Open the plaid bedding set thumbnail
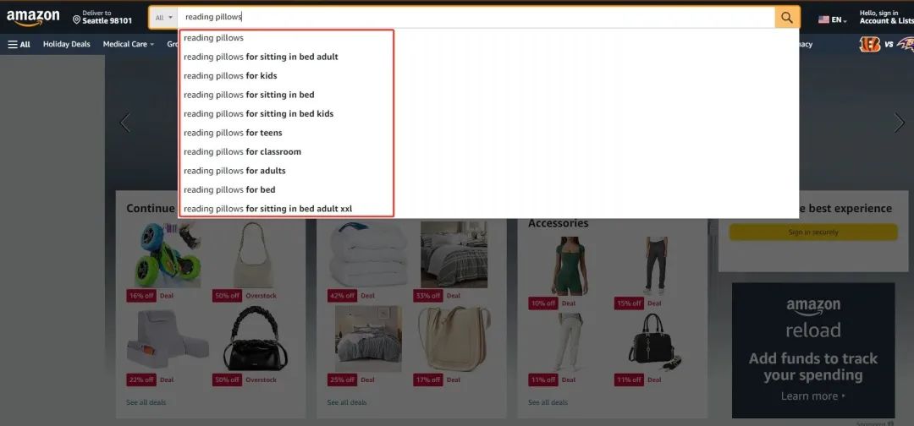This screenshot has height=426, width=914. (454, 254)
